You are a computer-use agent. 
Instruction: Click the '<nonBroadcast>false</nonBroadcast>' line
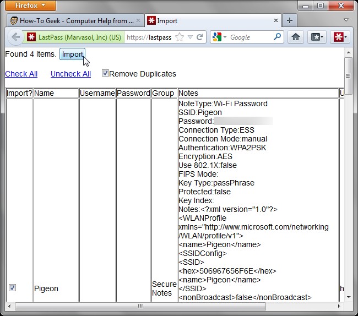pyautogui.click(x=245, y=297)
